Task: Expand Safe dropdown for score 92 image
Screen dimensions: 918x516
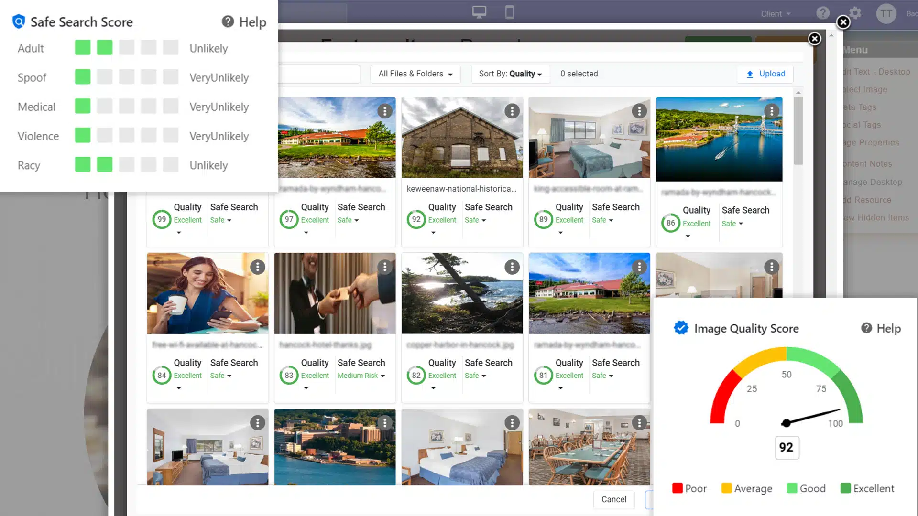Action: (x=475, y=220)
